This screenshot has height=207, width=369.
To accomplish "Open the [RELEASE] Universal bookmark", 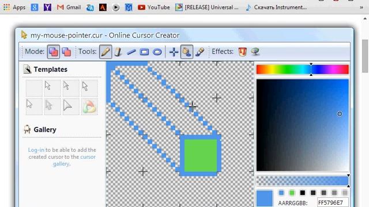I will pos(207,7).
